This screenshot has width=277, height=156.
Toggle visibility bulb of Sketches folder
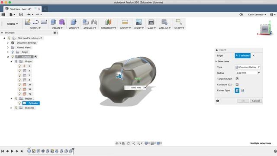[x=16, y=108]
